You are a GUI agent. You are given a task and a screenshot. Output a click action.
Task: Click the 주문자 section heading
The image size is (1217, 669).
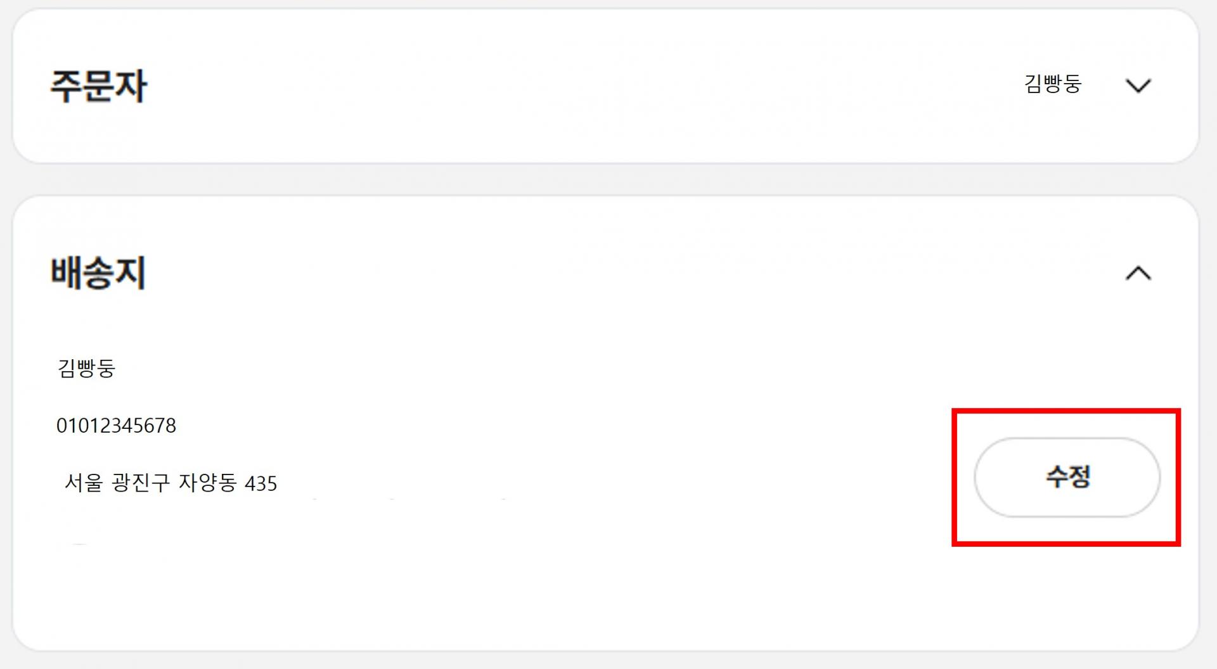coord(98,86)
